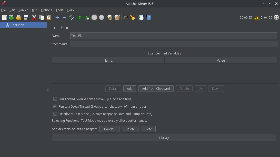Click the Reset Search icon
The width and height of the screenshot is (280, 157).
click(133, 17)
